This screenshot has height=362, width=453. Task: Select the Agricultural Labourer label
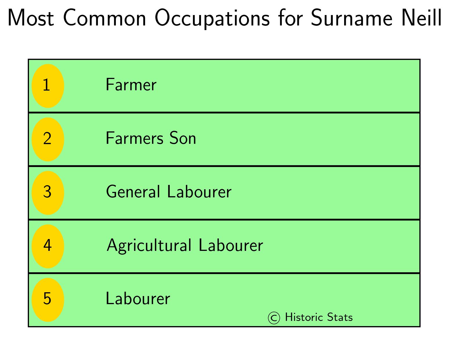pyautogui.click(x=185, y=246)
